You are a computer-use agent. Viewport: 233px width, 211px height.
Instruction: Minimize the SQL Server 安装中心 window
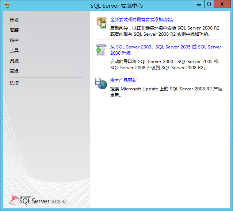(x=199, y=4)
